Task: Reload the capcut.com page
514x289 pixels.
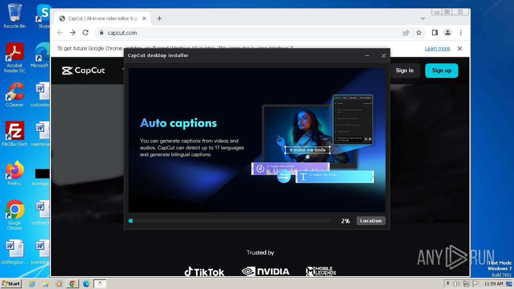Action: 86,33
